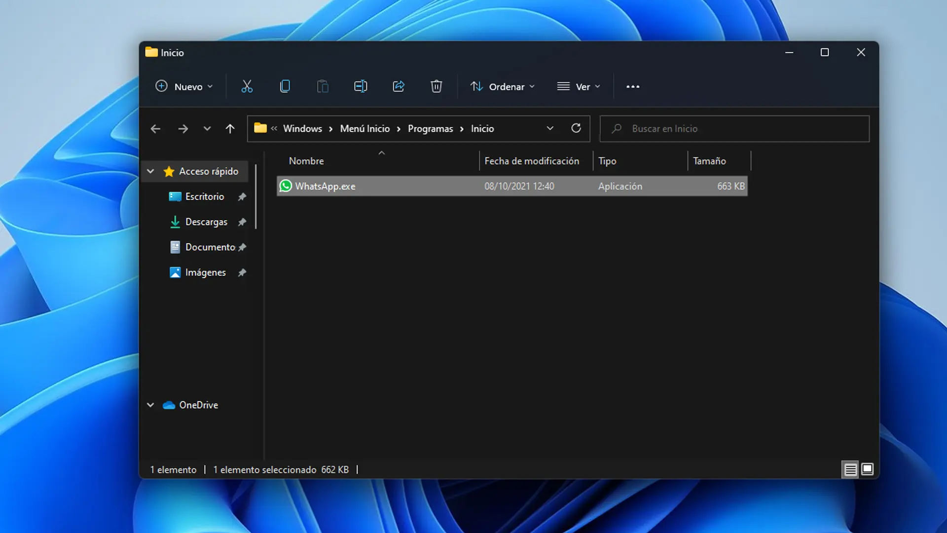The image size is (947, 533).
Task: Refresh the current folder view
Action: (576, 128)
